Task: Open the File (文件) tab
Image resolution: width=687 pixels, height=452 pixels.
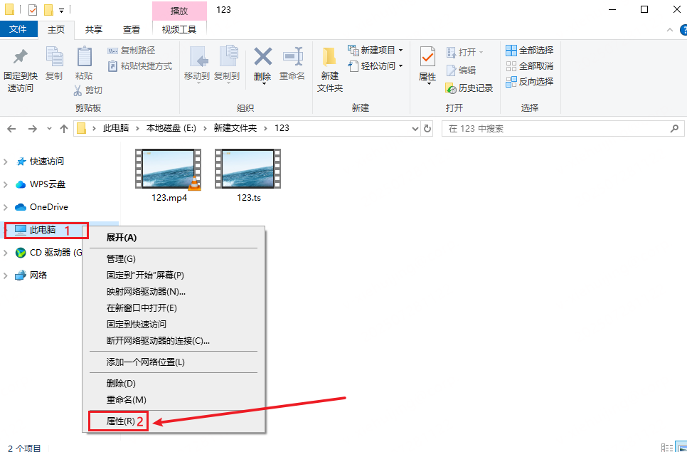Action: [18, 29]
